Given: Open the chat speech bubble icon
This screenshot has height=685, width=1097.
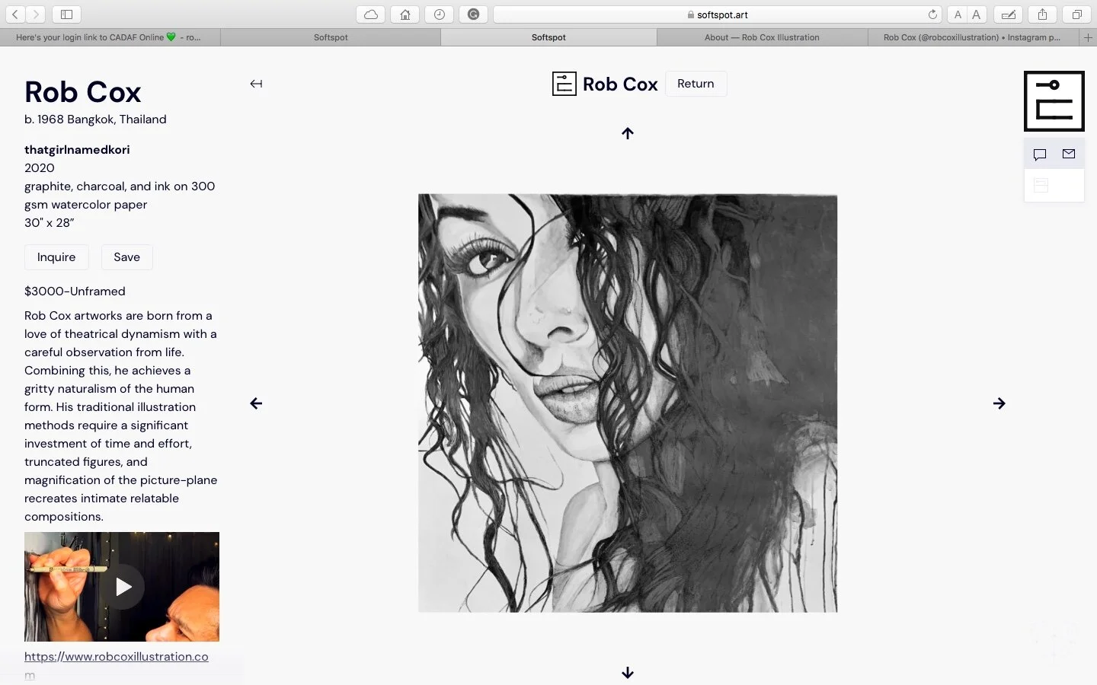Looking at the screenshot, I should tap(1040, 155).
